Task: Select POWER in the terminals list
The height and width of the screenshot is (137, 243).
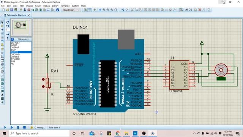Action: pos(21,52)
